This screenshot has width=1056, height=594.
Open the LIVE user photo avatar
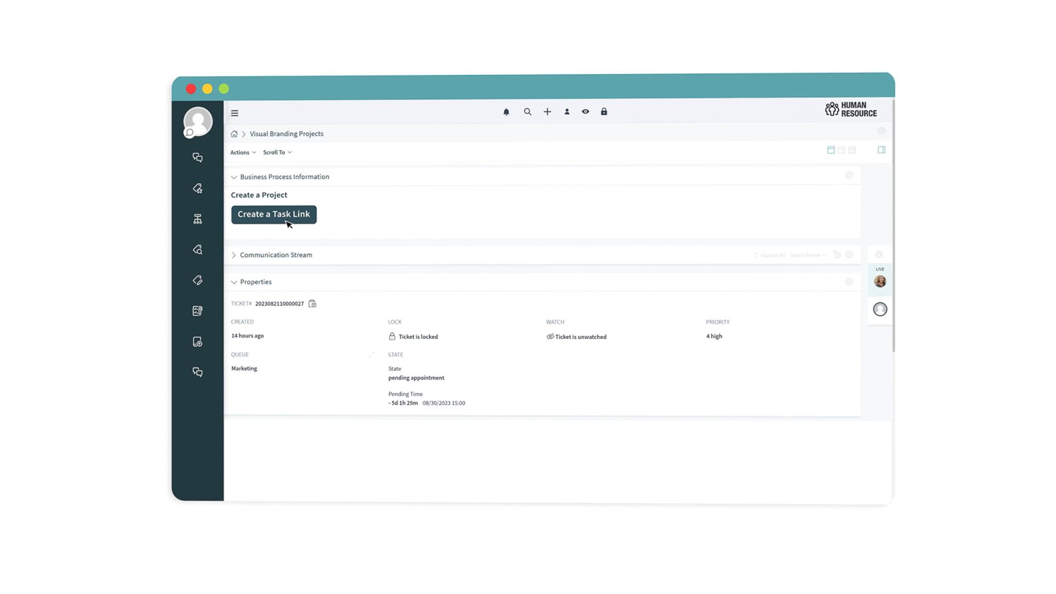point(880,282)
